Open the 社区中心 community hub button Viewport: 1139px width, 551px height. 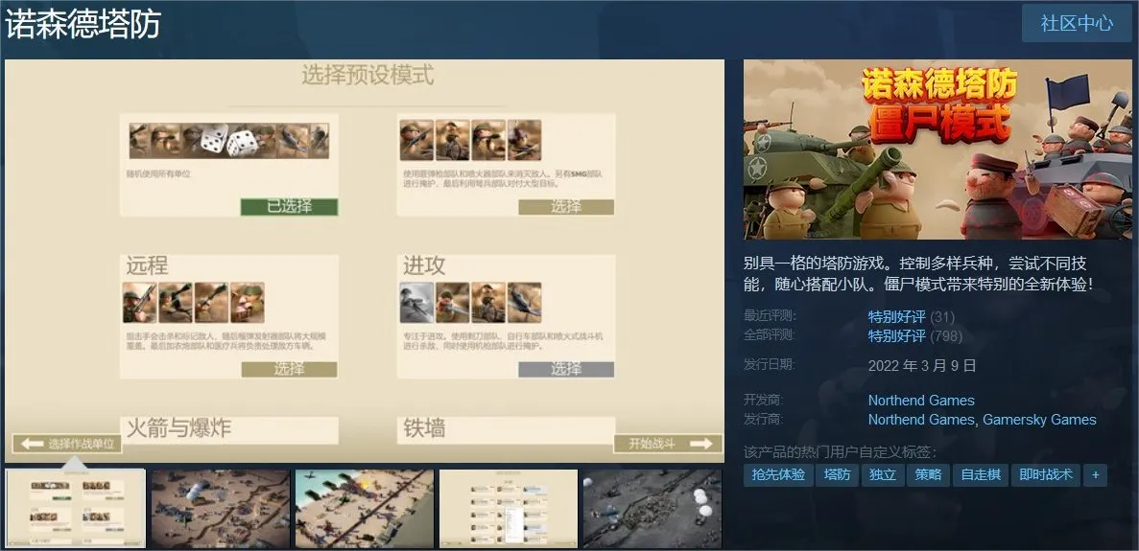1077,23
